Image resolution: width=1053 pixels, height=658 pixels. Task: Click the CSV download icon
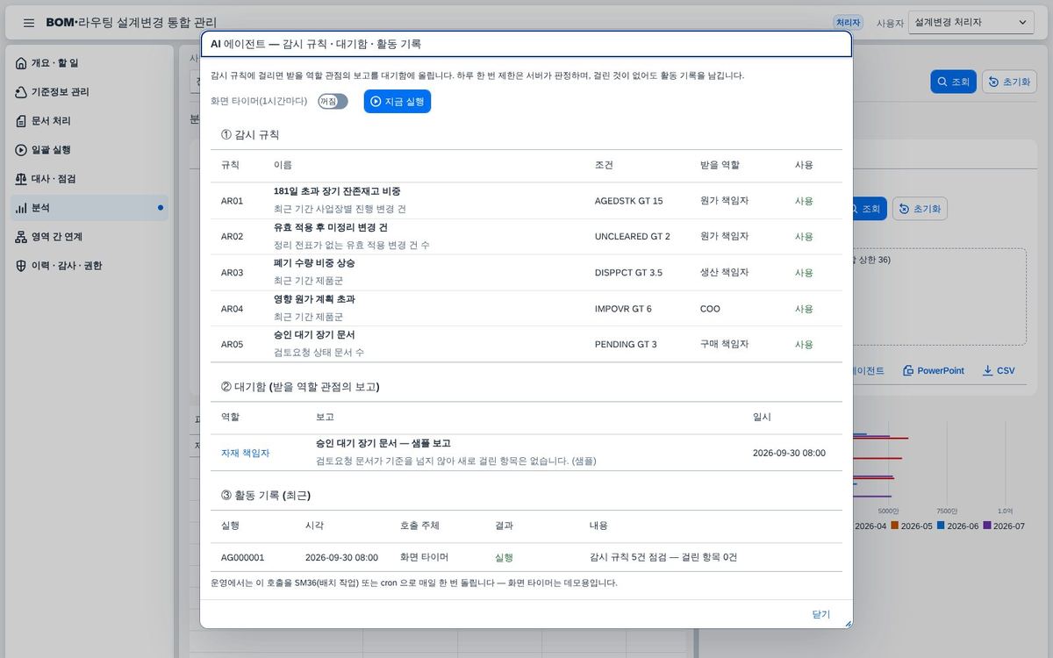[x=987, y=371]
